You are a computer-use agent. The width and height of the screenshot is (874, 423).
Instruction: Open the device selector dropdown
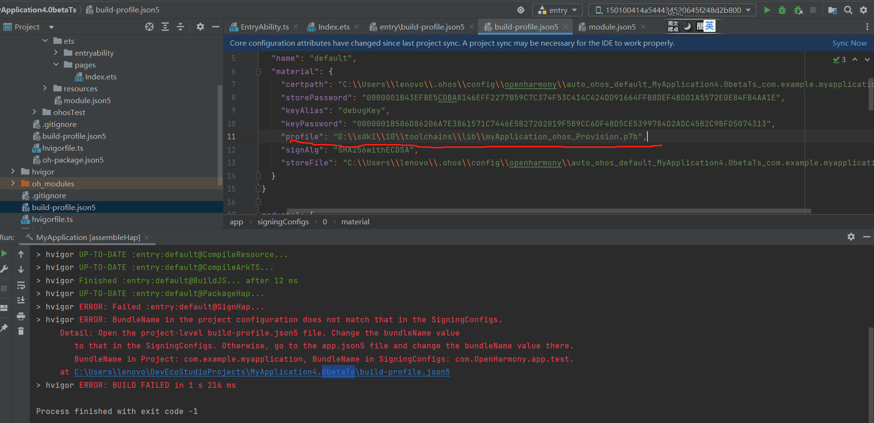pos(672,10)
